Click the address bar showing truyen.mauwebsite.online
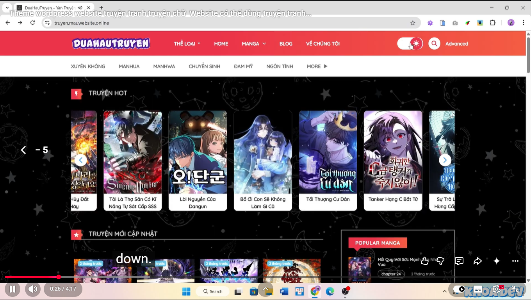 [x=230, y=23]
